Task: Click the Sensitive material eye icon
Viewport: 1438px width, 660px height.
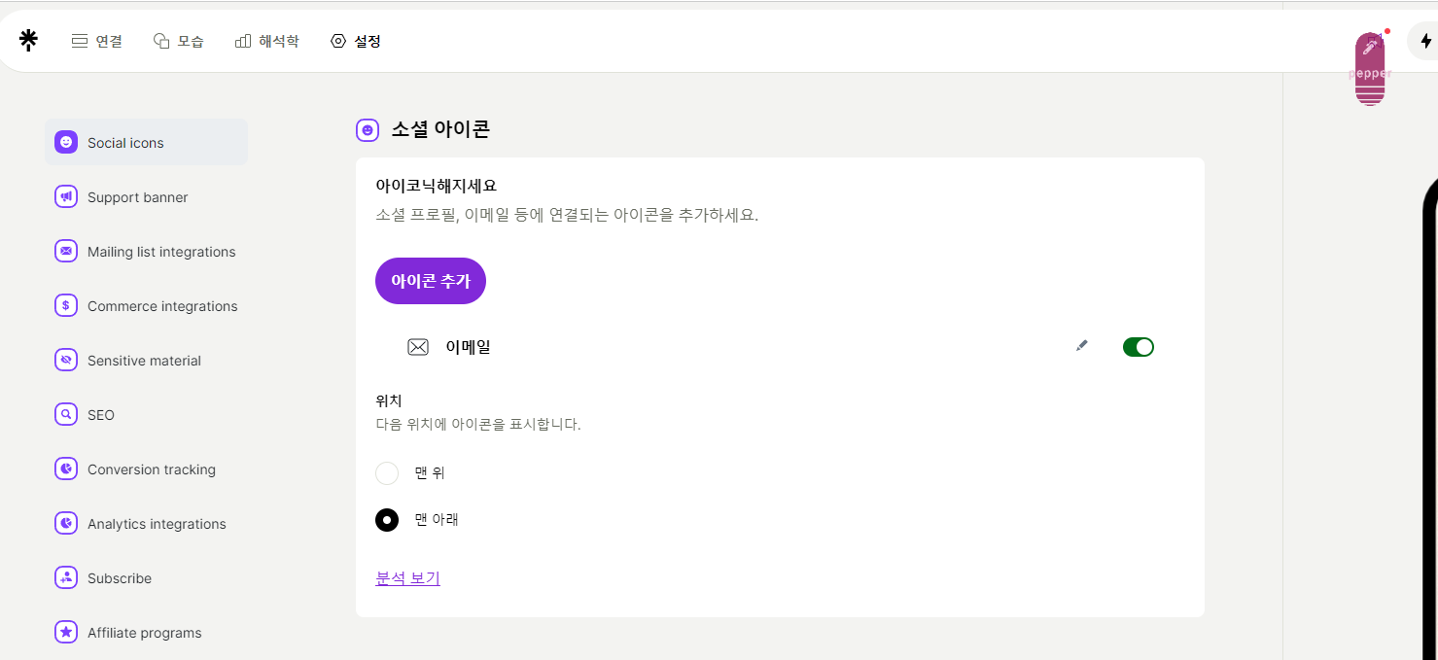Action: tap(65, 360)
